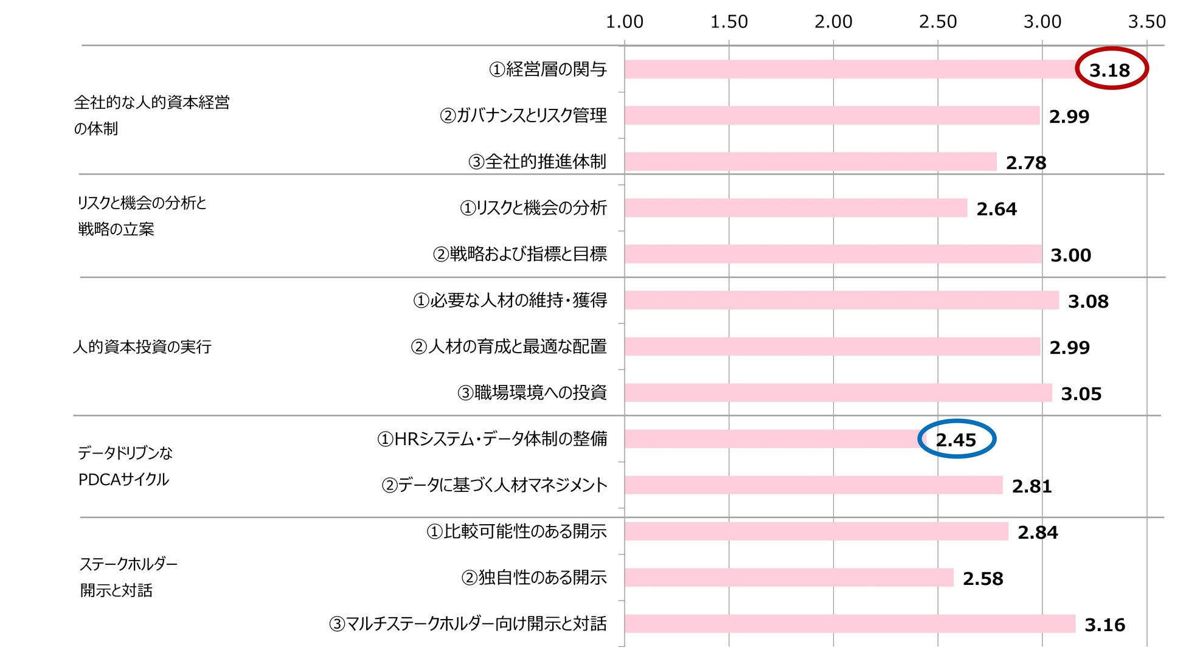1186x664 pixels.
Task: Click the データに基づく人材マネジメント bar
Action: coord(813,485)
